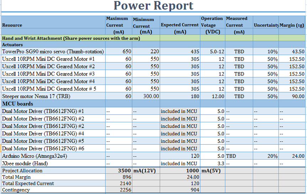Select TowerPro SG90 micro servo cell

[x=53, y=51]
